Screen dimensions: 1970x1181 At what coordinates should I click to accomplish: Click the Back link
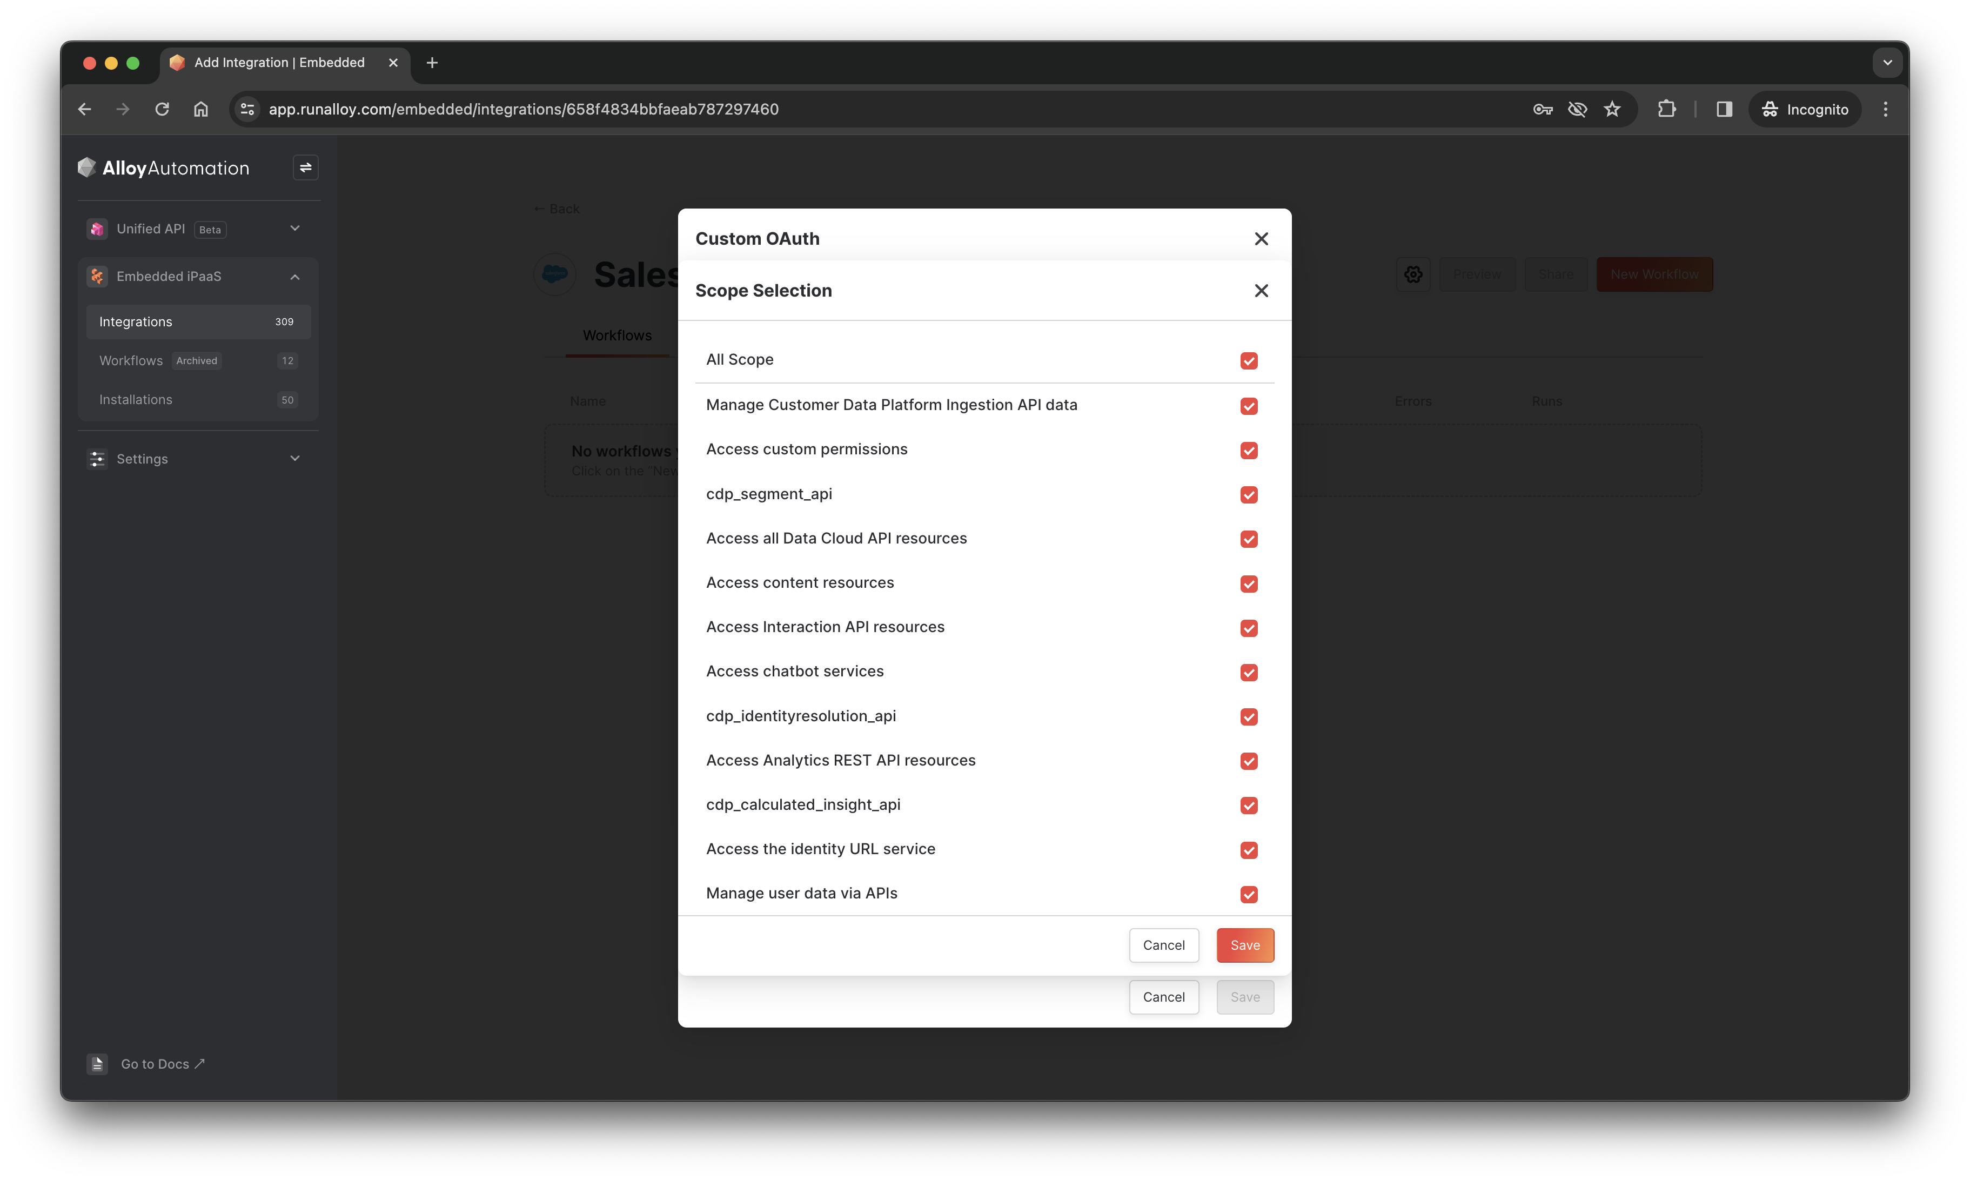click(x=557, y=209)
